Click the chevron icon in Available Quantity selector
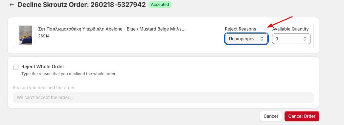Image resolution: width=344 pixels, height=125 pixels. tap(305, 39)
